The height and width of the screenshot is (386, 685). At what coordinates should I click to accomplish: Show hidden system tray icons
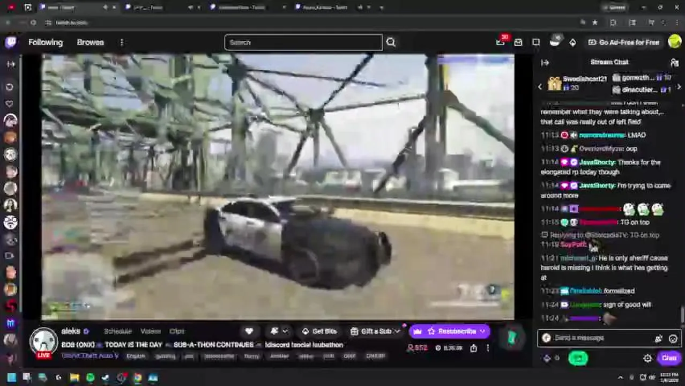tap(621, 377)
